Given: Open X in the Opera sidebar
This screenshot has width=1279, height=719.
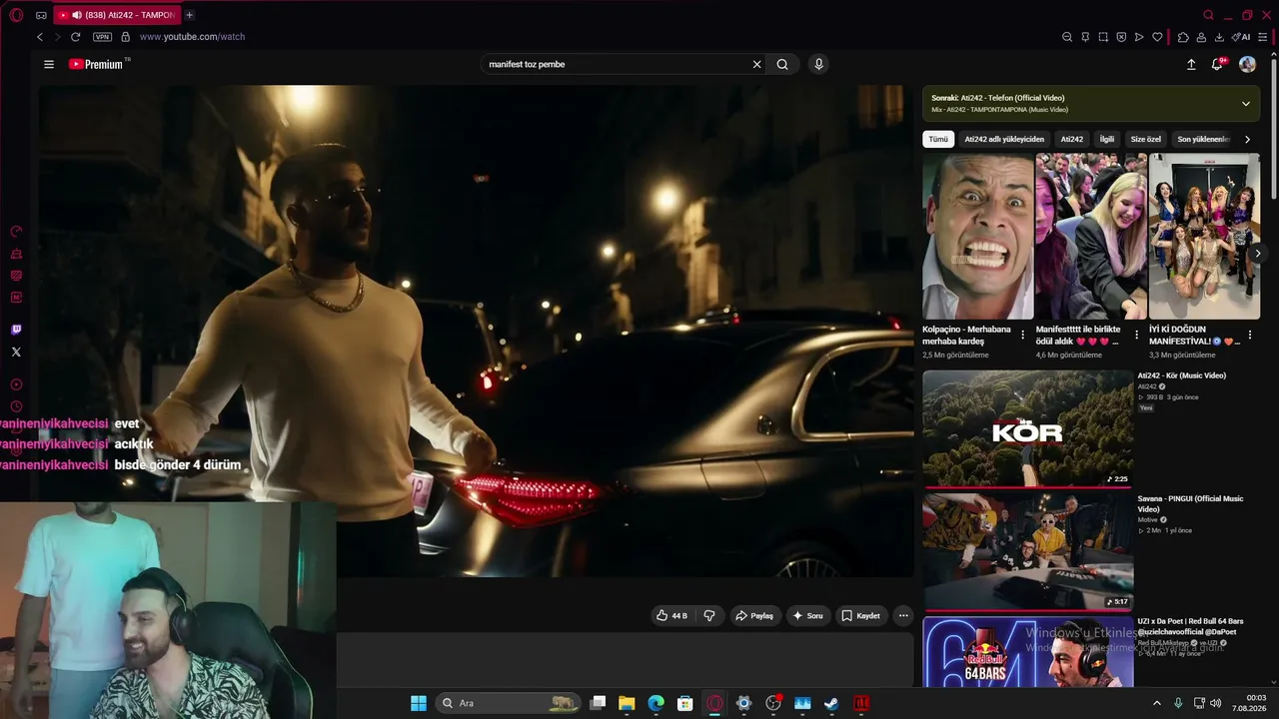Looking at the screenshot, I should tap(16, 352).
